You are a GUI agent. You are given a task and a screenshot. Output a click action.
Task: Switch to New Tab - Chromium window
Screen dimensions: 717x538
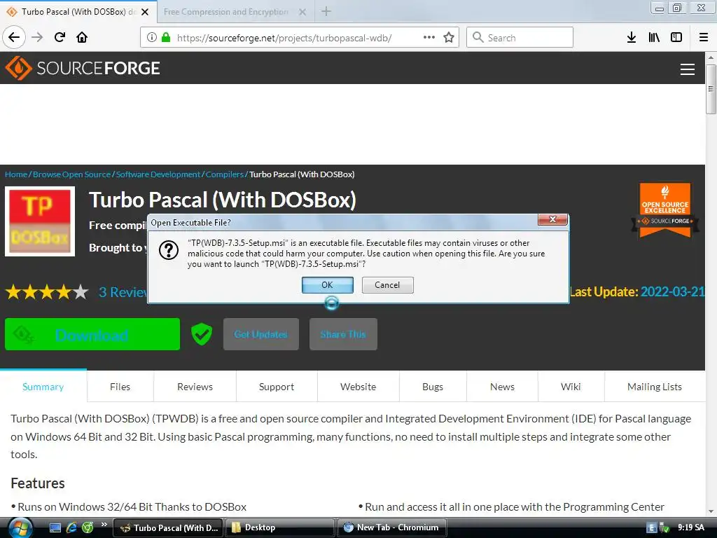(392, 527)
